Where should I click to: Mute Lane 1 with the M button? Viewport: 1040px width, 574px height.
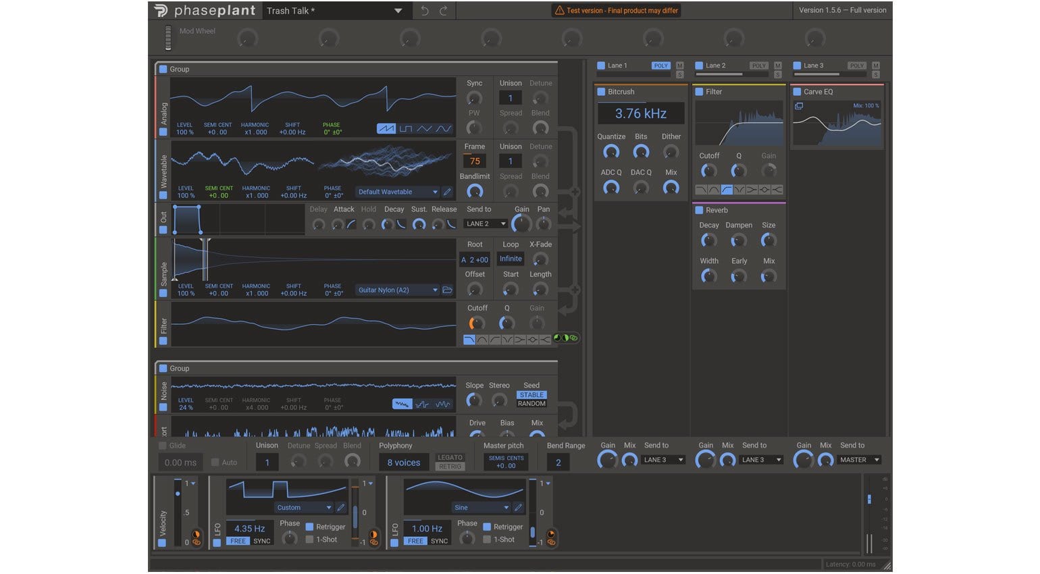pos(679,66)
